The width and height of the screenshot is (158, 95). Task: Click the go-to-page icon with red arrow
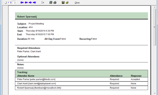[x=43, y=2]
